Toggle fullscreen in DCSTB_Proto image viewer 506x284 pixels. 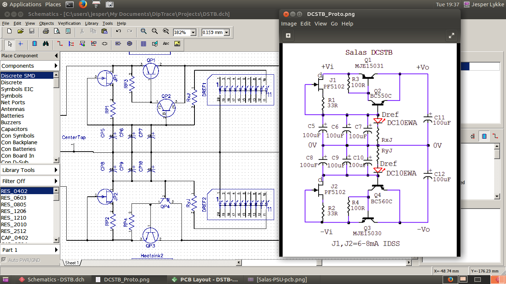point(451,35)
